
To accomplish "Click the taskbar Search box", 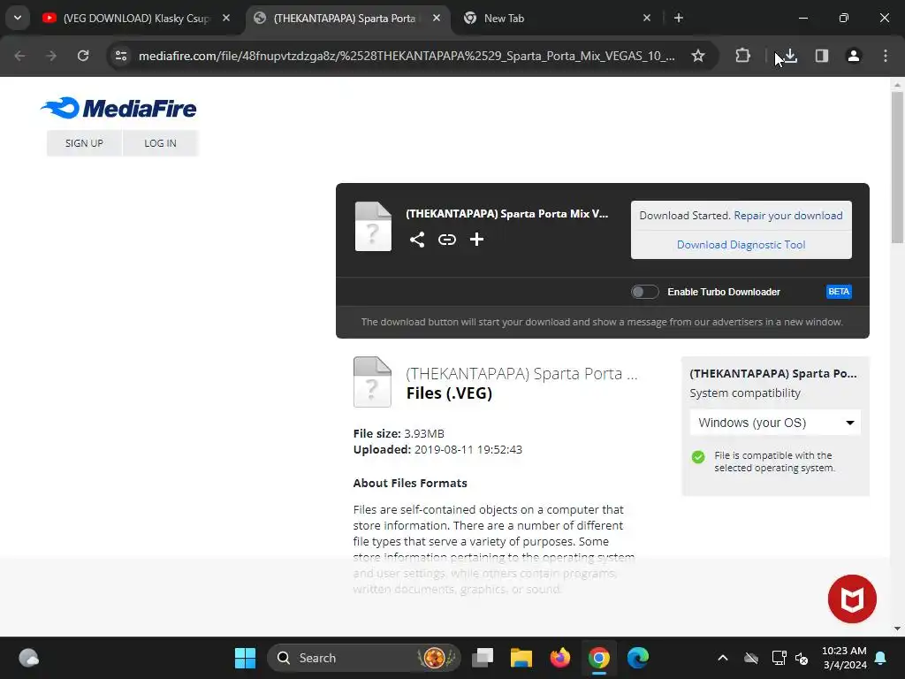I will 364,658.
